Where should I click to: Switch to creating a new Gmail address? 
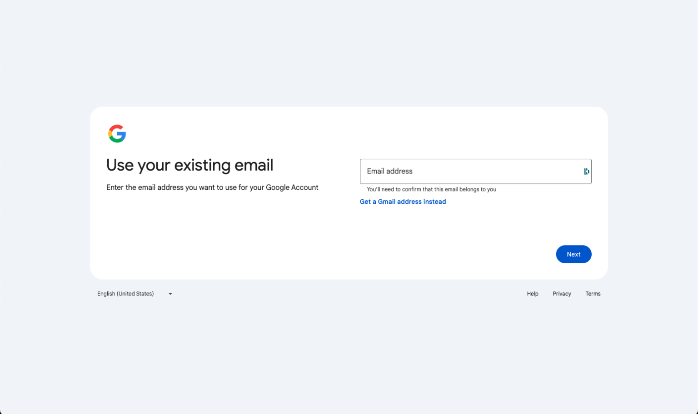tap(403, 202)
